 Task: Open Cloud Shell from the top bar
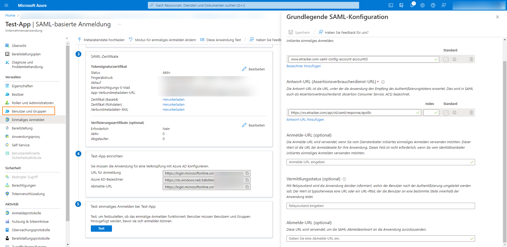point(391,5)
